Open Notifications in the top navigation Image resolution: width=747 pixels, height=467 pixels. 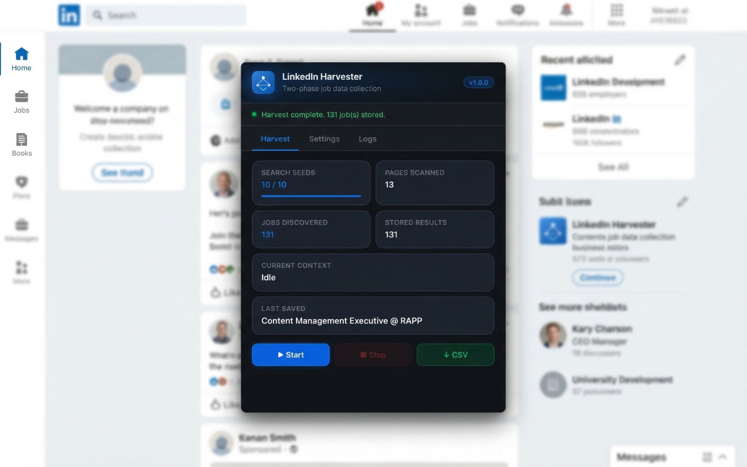click(518, 15)
